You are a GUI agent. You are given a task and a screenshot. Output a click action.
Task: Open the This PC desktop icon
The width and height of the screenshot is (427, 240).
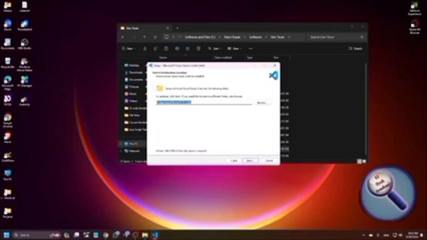coord(7,175)
